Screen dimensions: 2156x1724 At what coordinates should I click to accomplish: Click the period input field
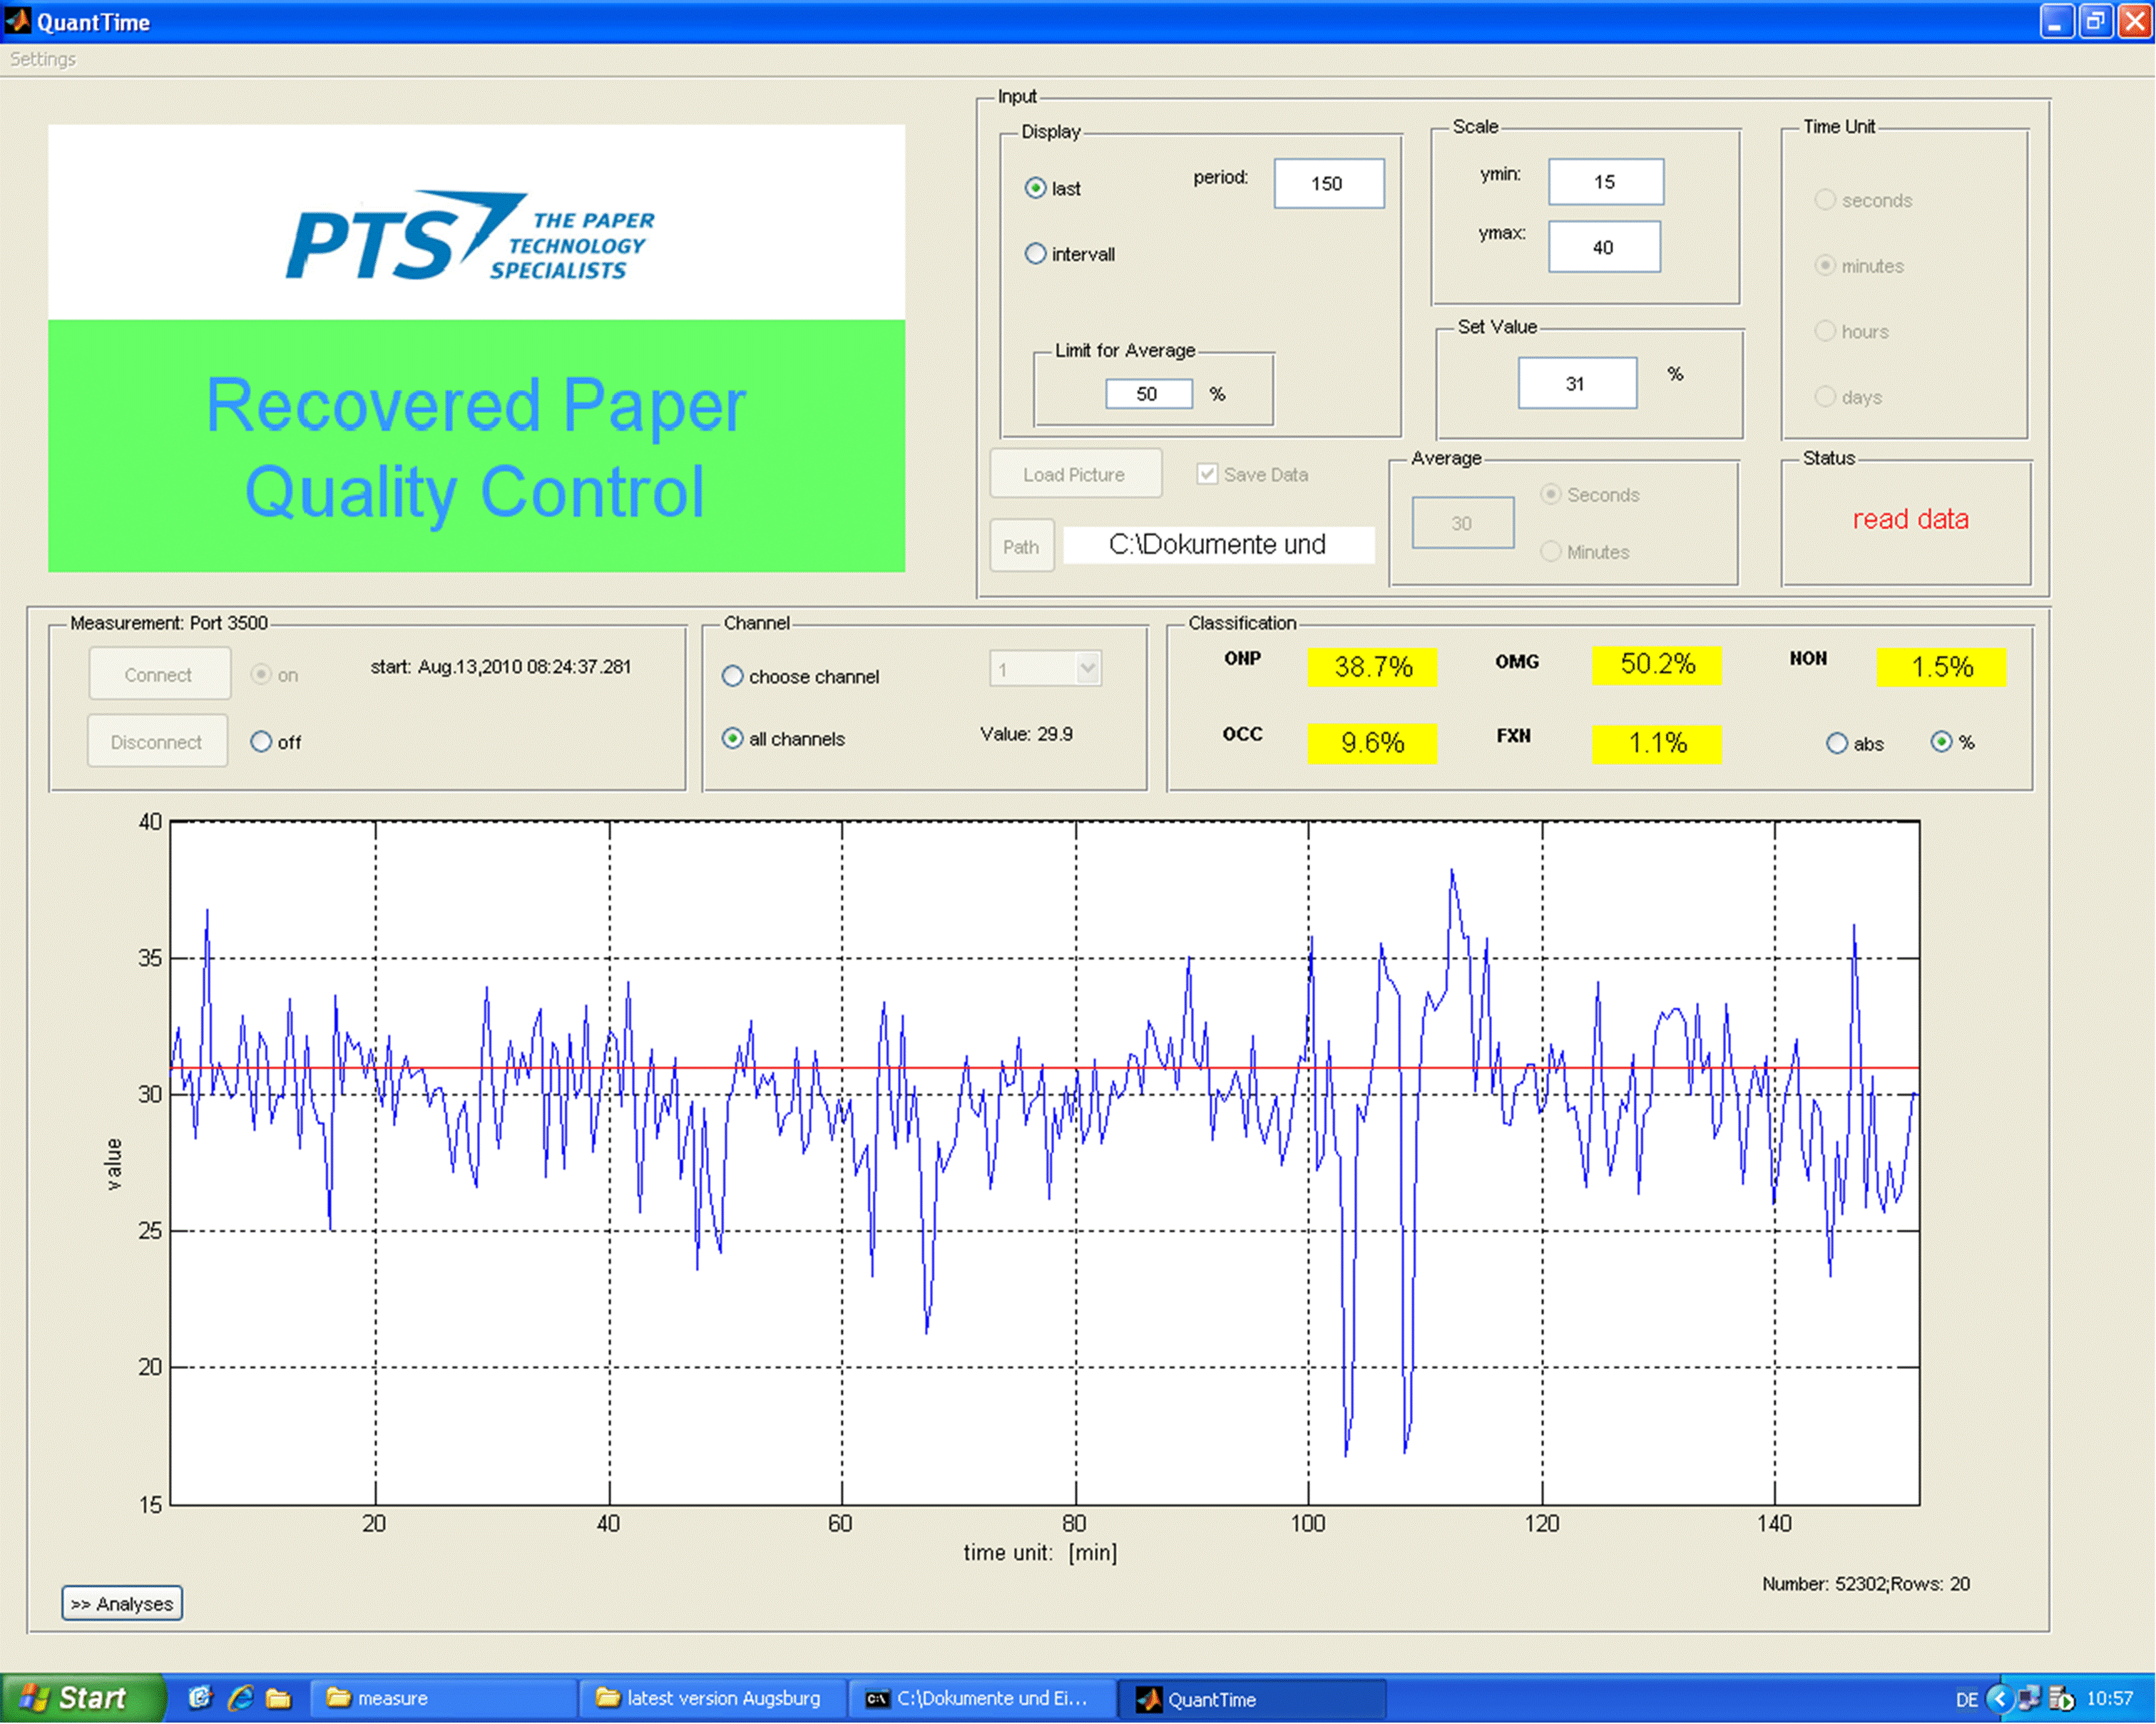click(x=1328, y=184)
